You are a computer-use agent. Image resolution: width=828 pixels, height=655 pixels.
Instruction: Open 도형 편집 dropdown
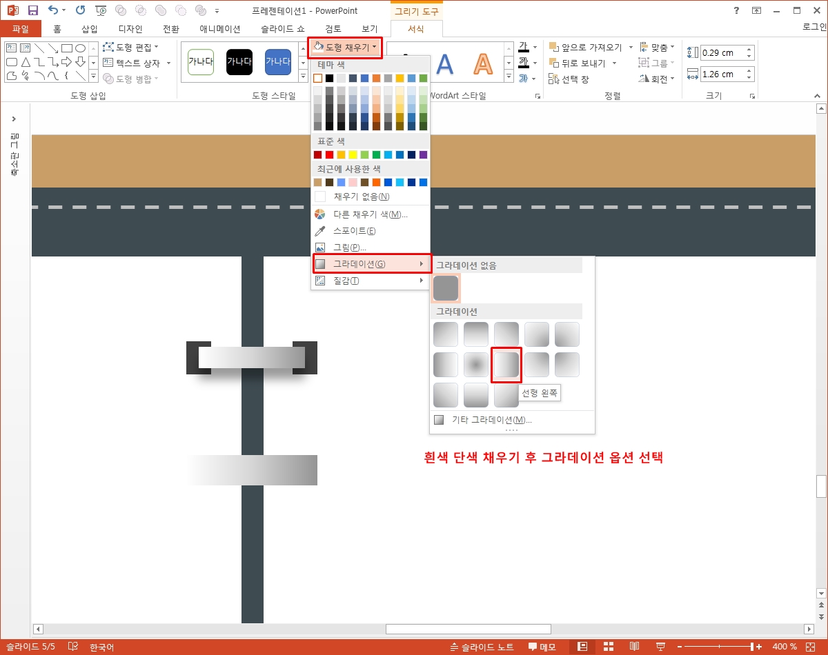[131, 47]
